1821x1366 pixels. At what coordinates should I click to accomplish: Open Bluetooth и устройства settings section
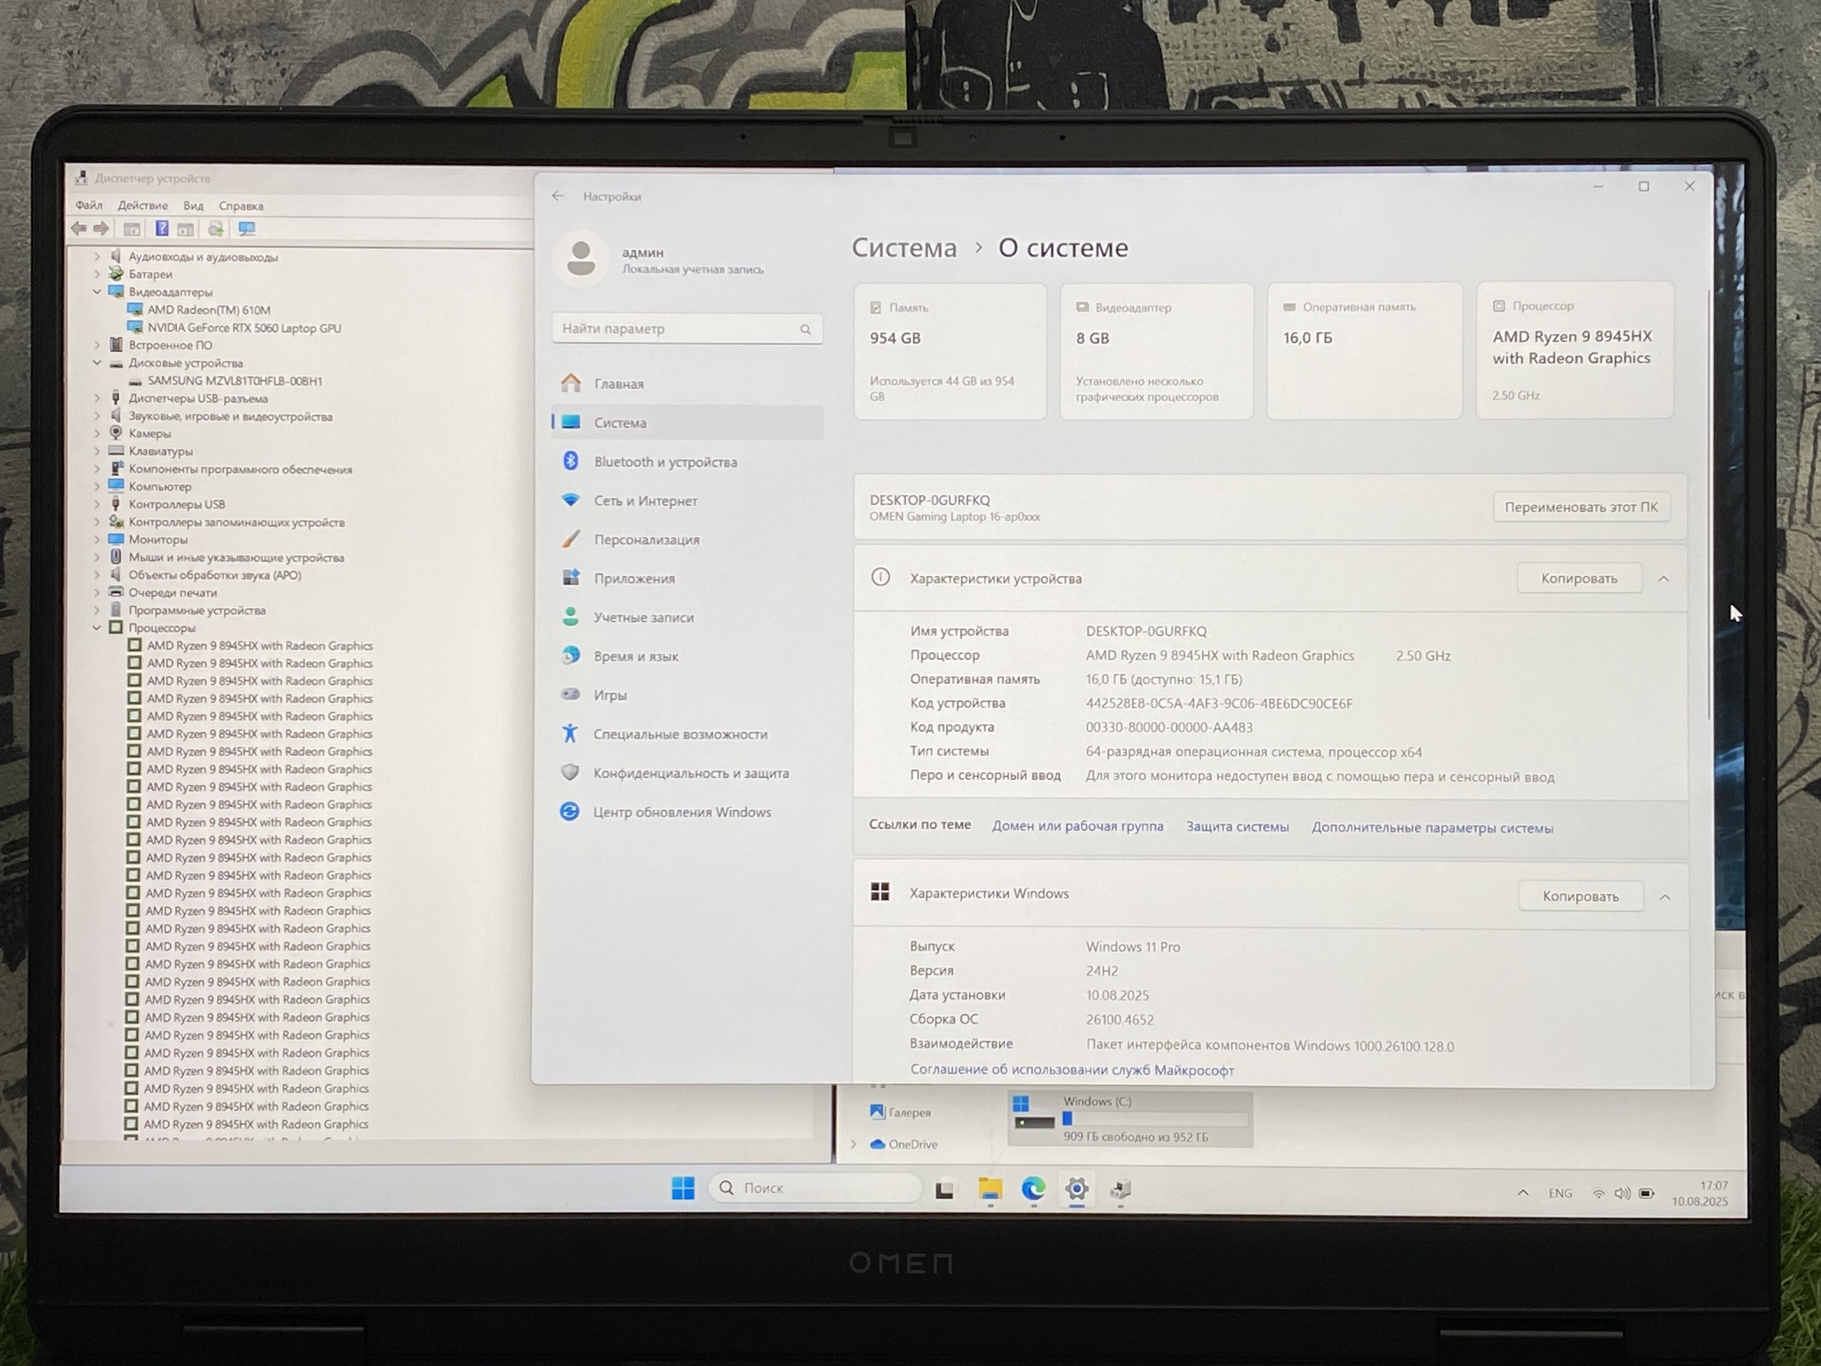coord(665,462)
